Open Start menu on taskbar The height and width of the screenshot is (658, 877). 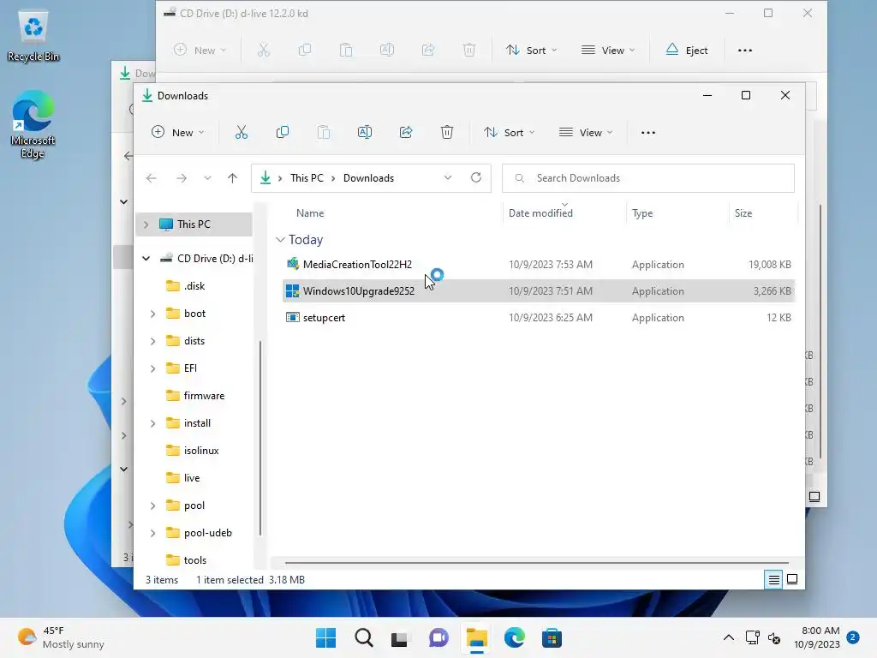[x=326, y=637]
